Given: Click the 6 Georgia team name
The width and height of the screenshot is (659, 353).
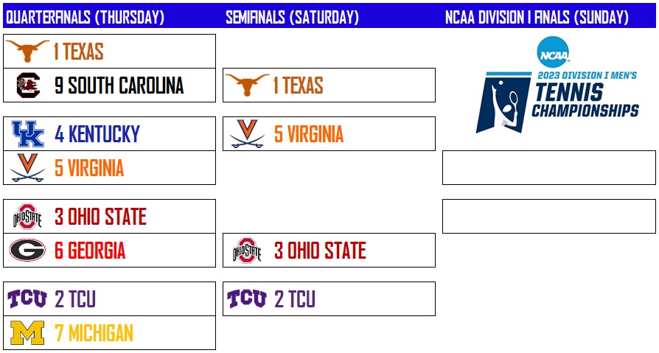Looking at the screenshot, I should (x=89, y=251).
